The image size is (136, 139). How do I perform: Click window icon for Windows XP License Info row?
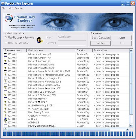pyautogui.click(x=5, y=58)
